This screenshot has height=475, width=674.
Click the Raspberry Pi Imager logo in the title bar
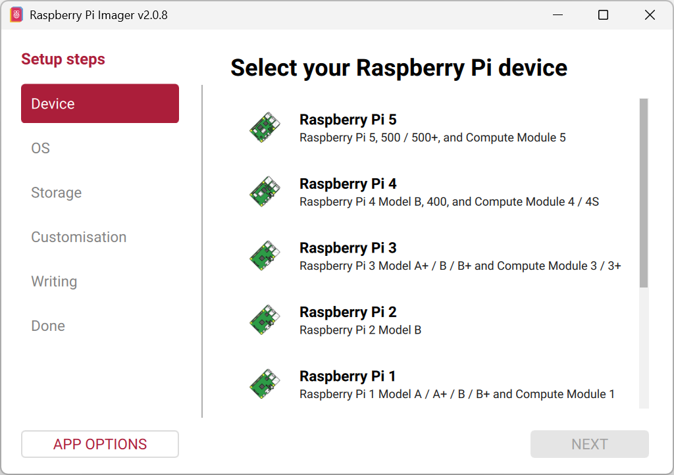pos(16,15)
